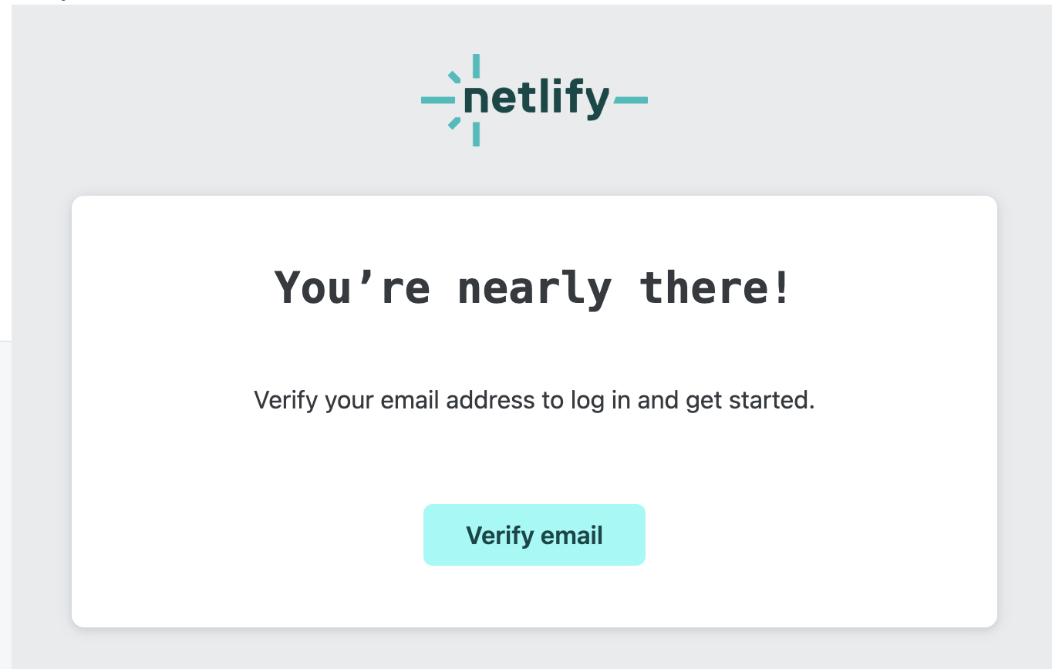
Task: Click the top vertical teal bar of logo
Action: (476, 66)
